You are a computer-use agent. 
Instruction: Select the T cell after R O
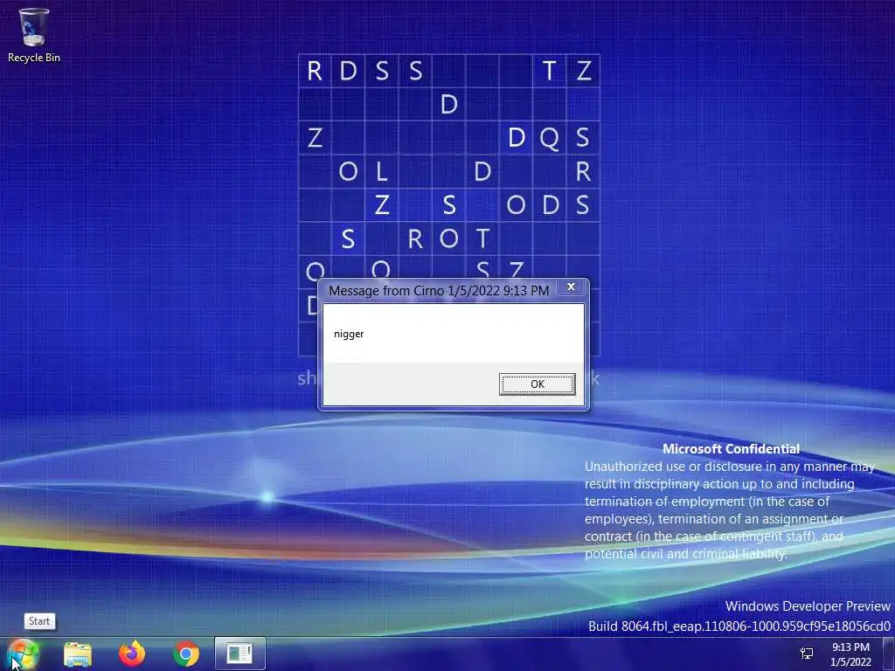pos(482,239)
